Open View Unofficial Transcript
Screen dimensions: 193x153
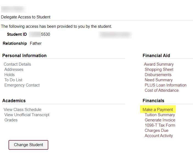pyautogui.click(x=27, y=115)
